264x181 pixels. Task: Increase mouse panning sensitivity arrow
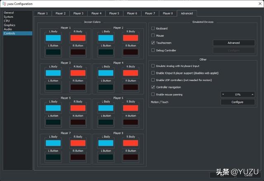click(252, 94)
